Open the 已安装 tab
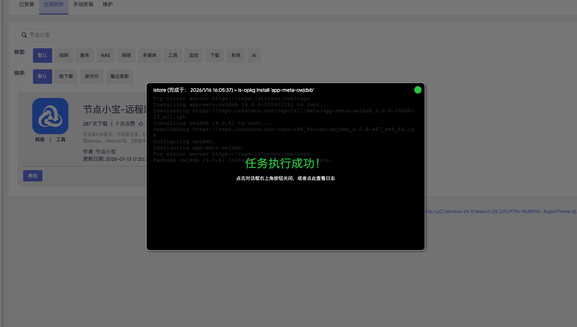 pyautogui.click(x=27, y=4)
